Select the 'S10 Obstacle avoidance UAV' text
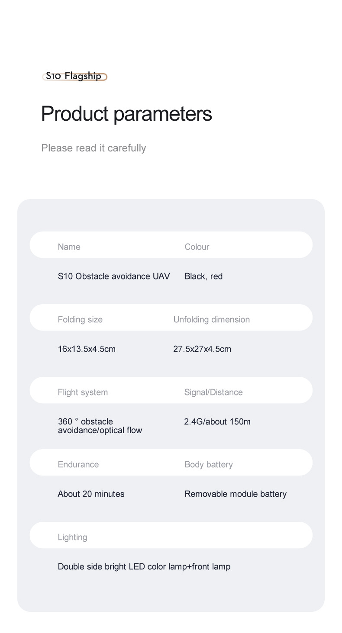The height and width of the screenshot is (633, 342). [114, 276]
